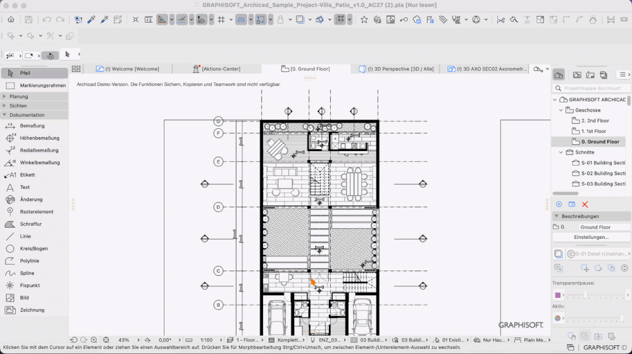This screenshot has height=354, width=632.
Task: Switch to the Welcome tab
Action: 128,69
